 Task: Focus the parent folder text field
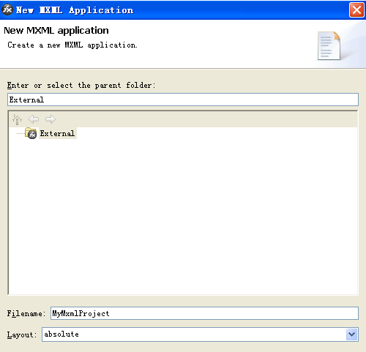tap(183, 100)
